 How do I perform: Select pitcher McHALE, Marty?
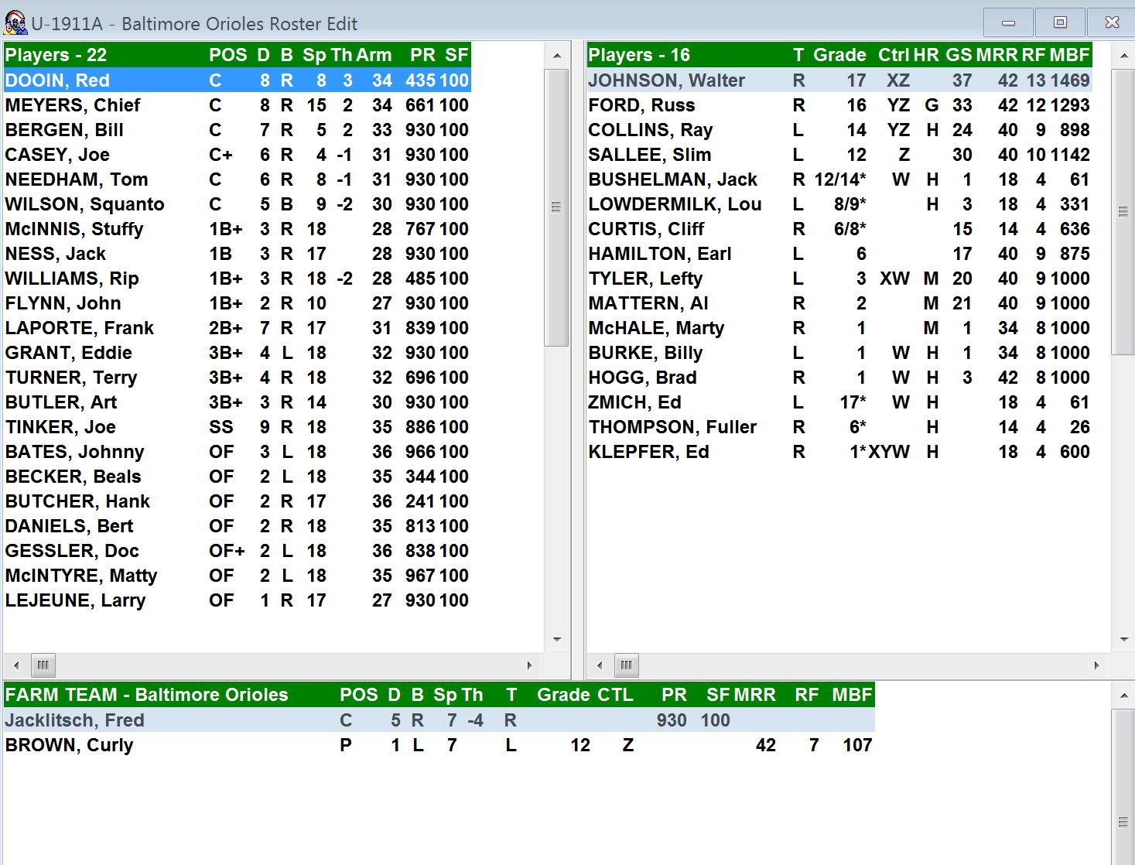839,328
